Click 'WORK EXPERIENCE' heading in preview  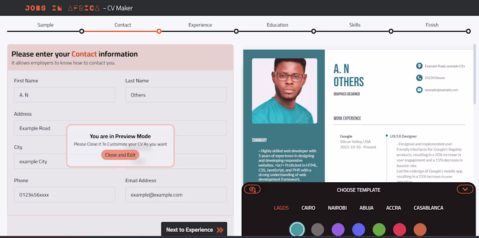347,118
